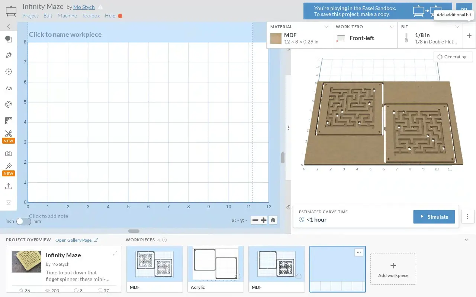This screenshot has width=476, height=297.
Task: Open the blank workpiece options menu
Action: (x=358, y=252)
